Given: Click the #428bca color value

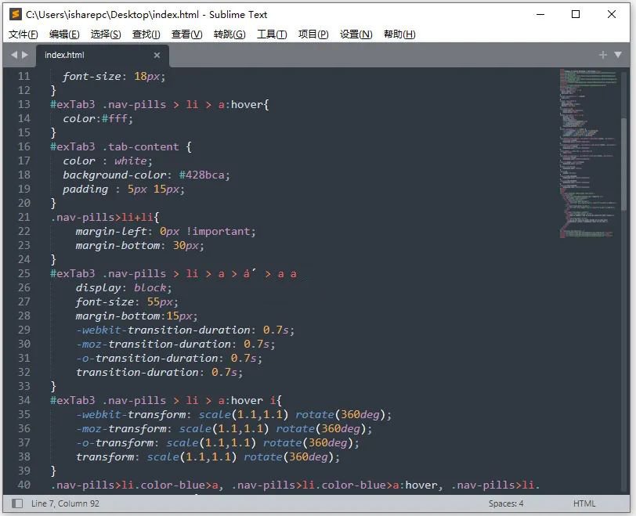Looking at the screenshot, I should (x=202, y=175).
